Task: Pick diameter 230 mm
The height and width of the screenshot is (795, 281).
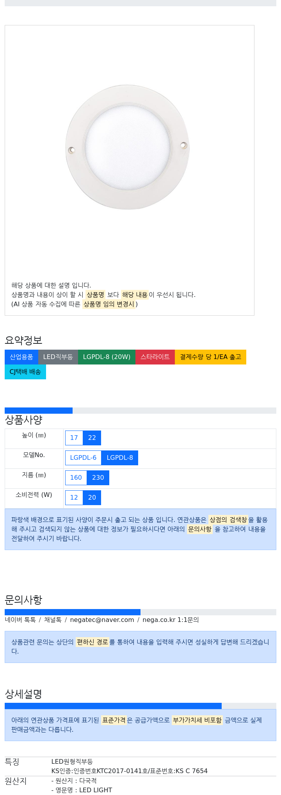Action: tap(98, 478)
